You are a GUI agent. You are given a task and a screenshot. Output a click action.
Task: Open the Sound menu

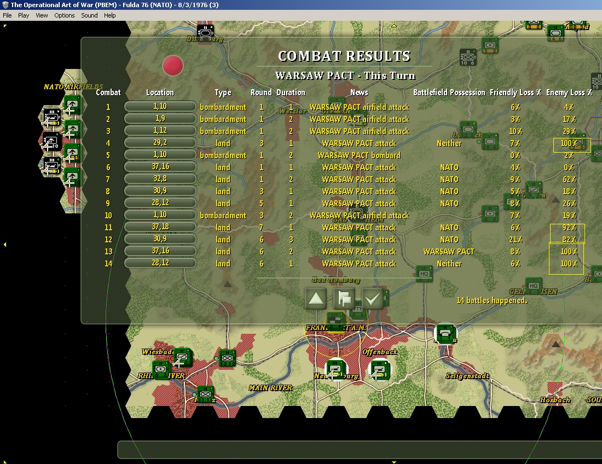89,15
